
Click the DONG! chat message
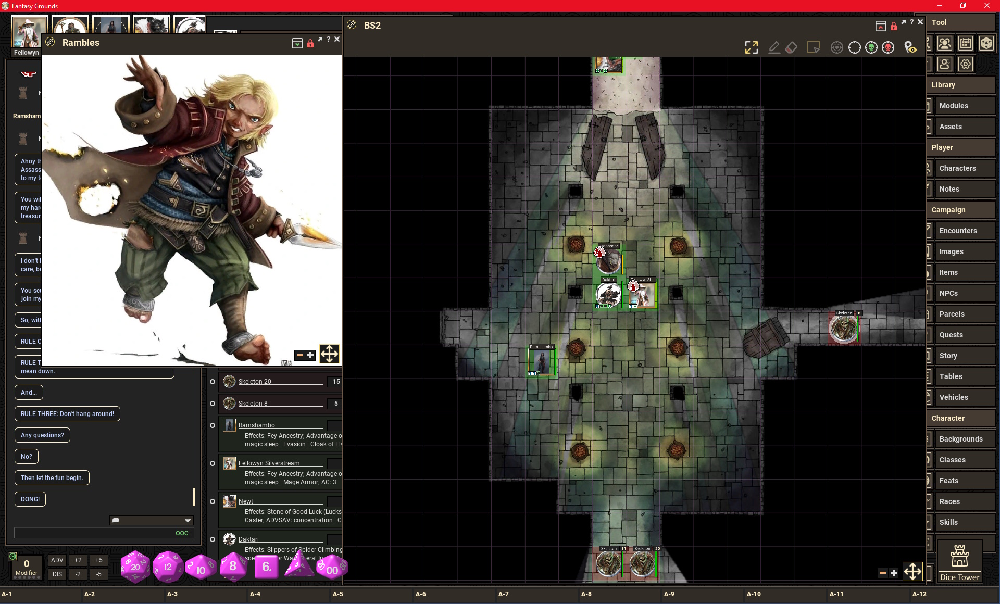(x=30, y=499)
